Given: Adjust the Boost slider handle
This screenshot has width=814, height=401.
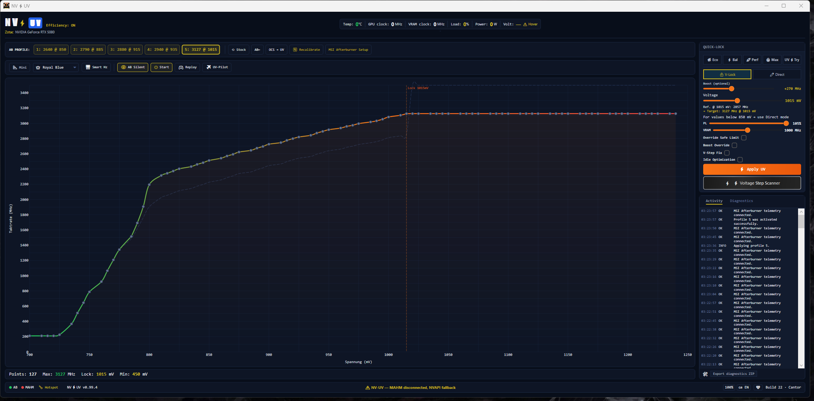Looking at the screenshot, I should point(731,89).
